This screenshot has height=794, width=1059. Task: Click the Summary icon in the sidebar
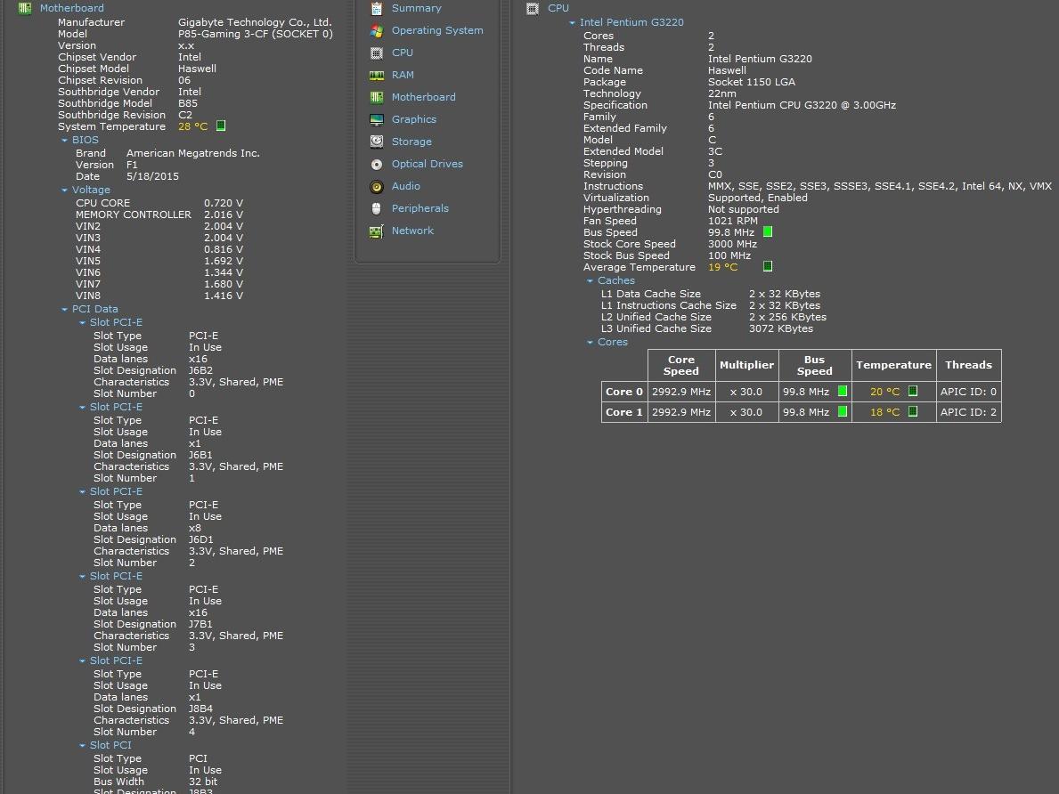point(377,8)
